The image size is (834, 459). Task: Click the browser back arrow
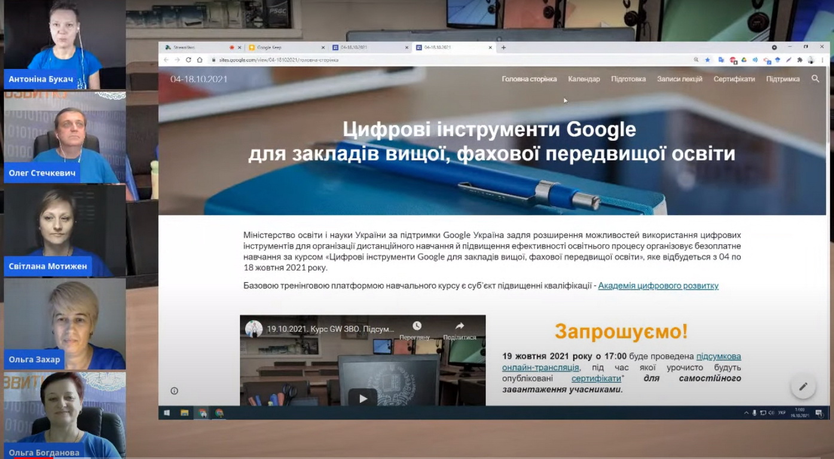point(166,60)
